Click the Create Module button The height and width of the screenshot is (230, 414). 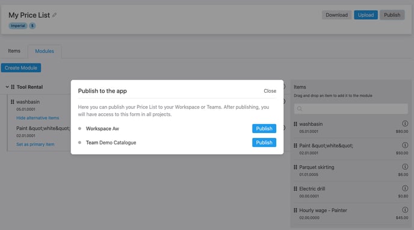click(x=21, y=68)
